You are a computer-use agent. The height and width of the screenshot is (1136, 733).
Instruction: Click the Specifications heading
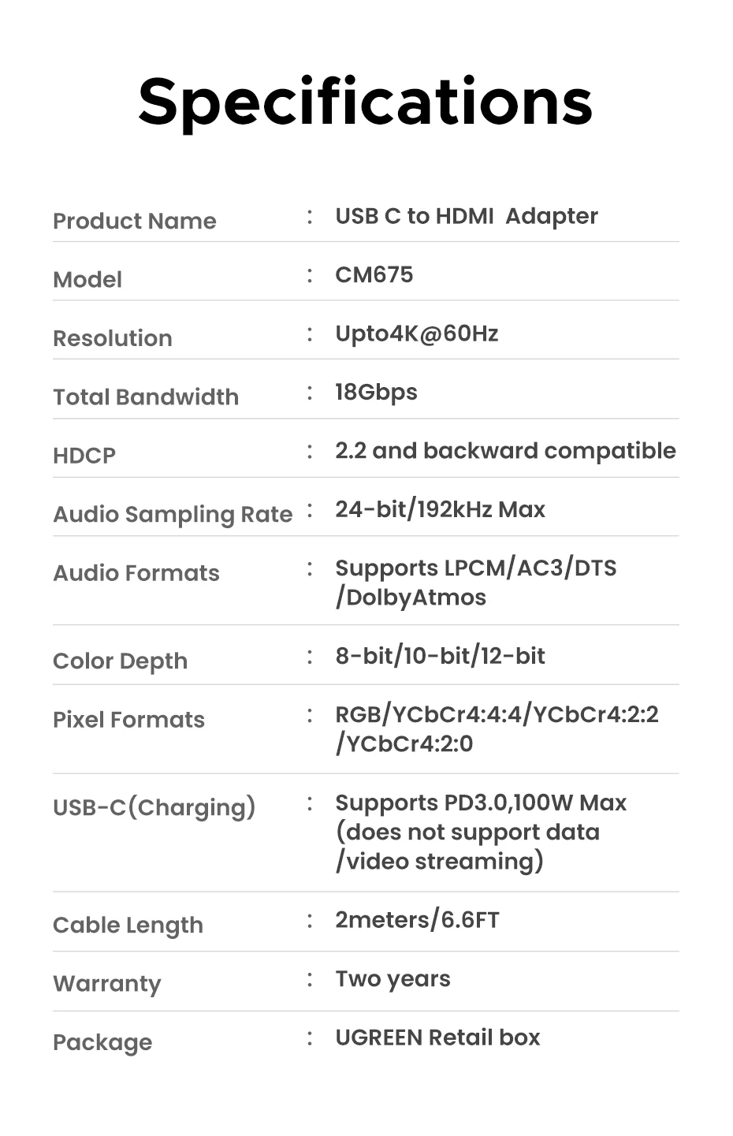[365, 103]
